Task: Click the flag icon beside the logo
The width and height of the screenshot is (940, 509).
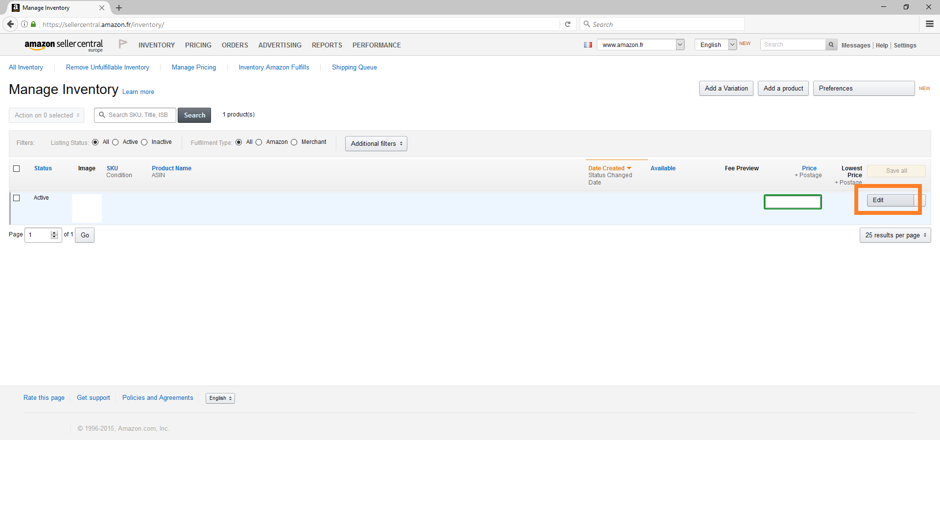Action: pos(123,44)
